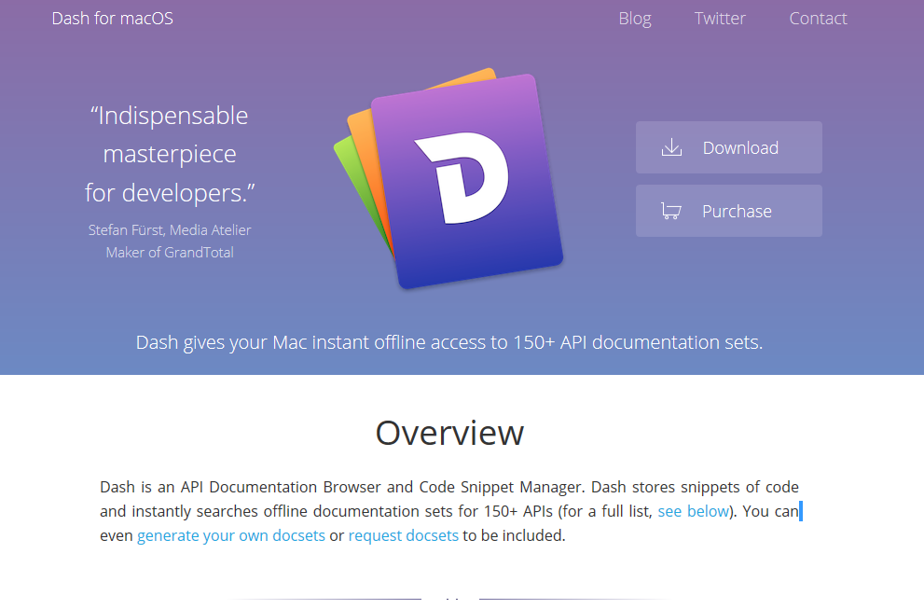Open the Blog page
Screen dimensions: 924x609
click(x=635, y=19)
